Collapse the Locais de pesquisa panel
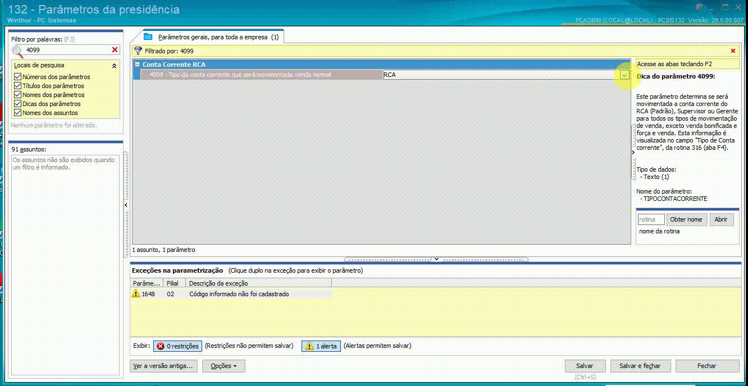 point(114,66)
